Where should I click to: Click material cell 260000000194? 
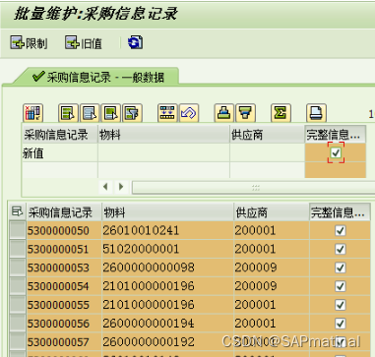[167, 324]
